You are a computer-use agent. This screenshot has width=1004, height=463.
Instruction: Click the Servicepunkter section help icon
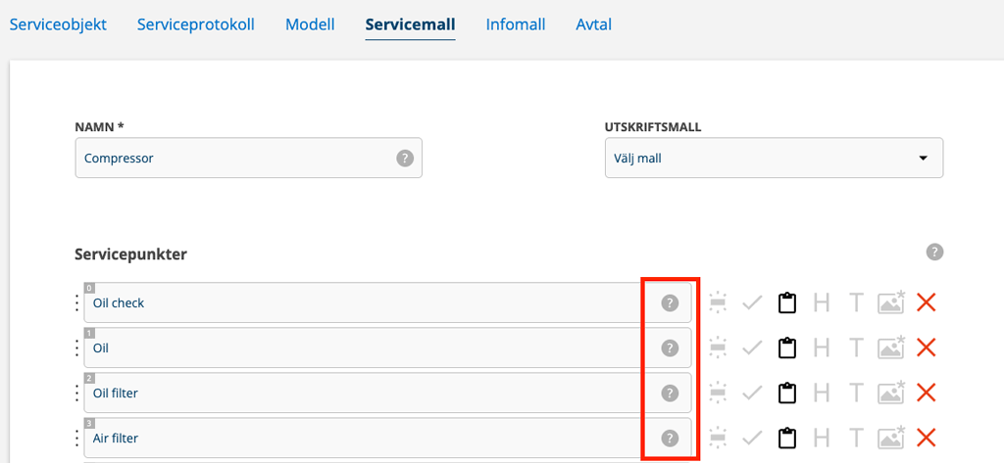point(934,253)
